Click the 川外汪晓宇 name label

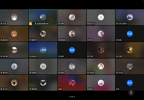[122, 24]
